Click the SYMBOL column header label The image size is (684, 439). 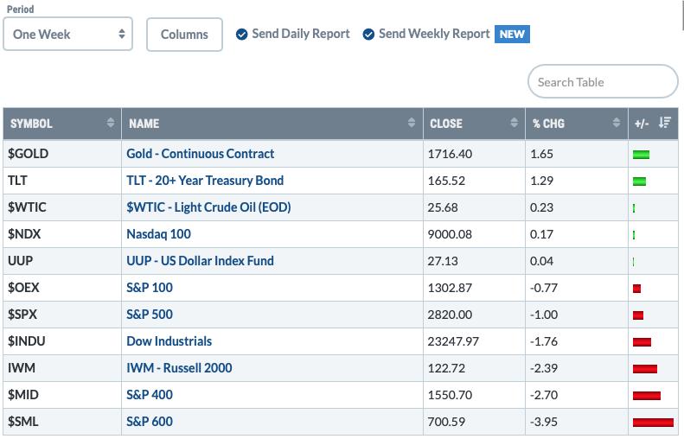click(31, 124)
